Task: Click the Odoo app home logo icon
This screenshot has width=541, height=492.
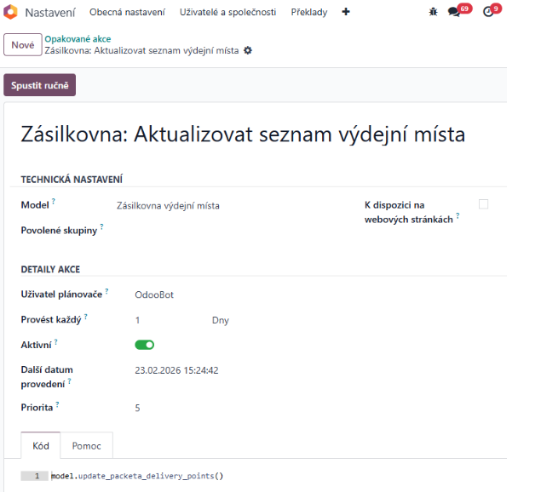Action: point(11,13)
